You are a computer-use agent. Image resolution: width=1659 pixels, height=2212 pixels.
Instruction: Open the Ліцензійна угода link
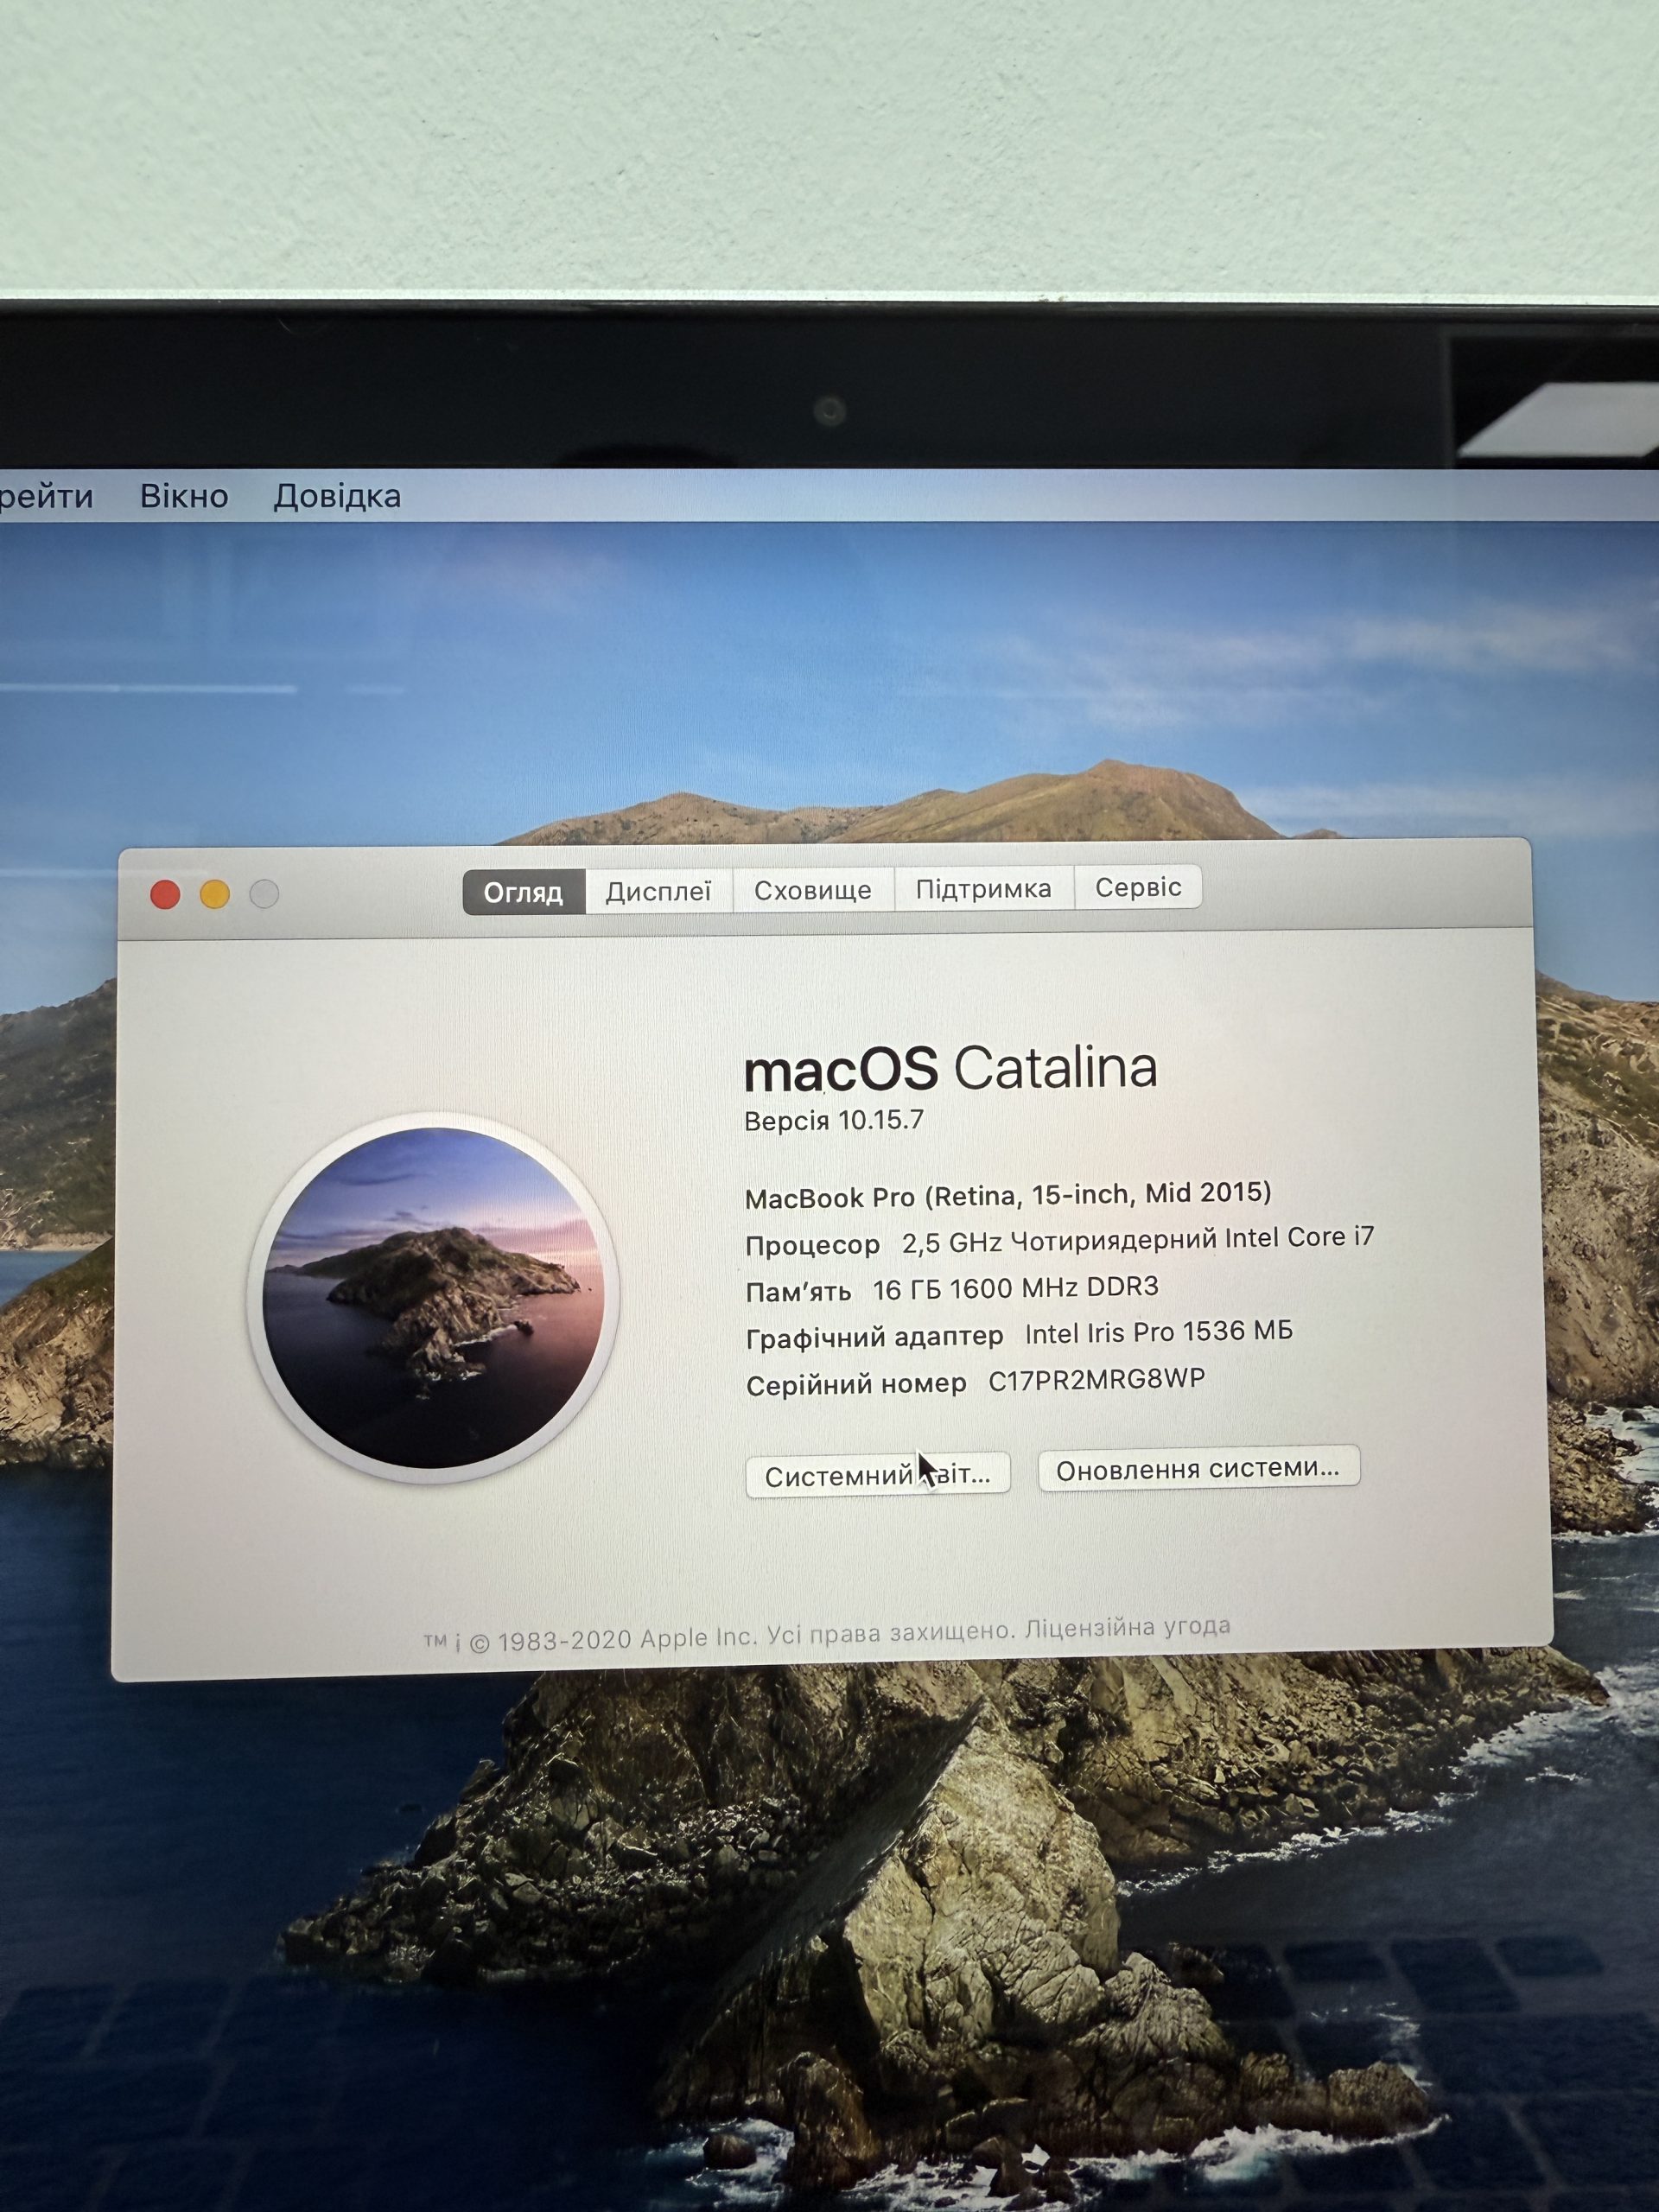coord(1127,1627)
